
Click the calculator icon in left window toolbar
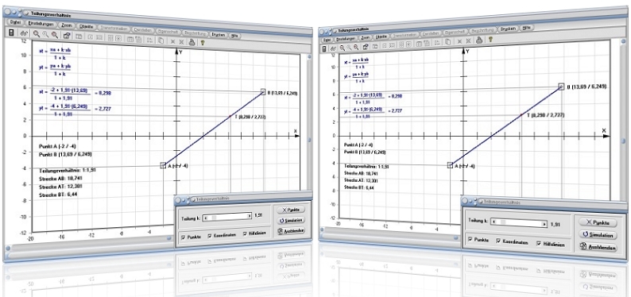[12, 33]
